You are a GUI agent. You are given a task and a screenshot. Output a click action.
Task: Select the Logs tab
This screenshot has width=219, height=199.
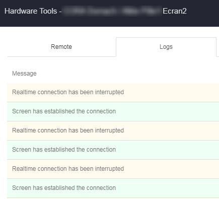point(166,47)
